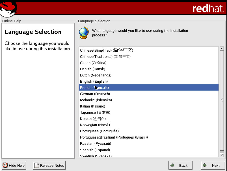
Task: Click the globe icon beside the language prompt
Action: tap(84, 33)
